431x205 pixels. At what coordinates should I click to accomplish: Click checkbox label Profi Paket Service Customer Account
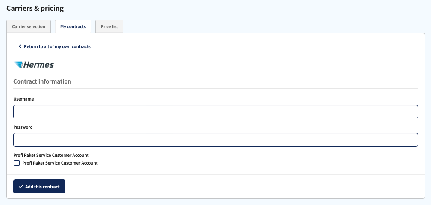point(60,163)
